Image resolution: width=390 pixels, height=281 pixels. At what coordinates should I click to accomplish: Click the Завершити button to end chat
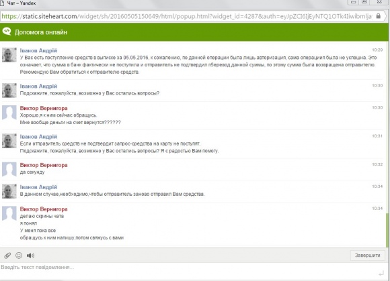(x=367, y=256)
